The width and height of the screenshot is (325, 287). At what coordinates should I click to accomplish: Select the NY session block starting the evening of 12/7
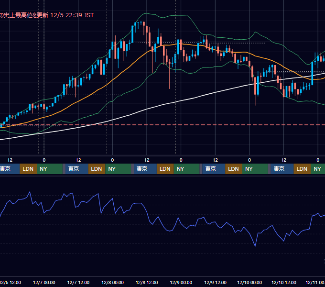point(118,169)
